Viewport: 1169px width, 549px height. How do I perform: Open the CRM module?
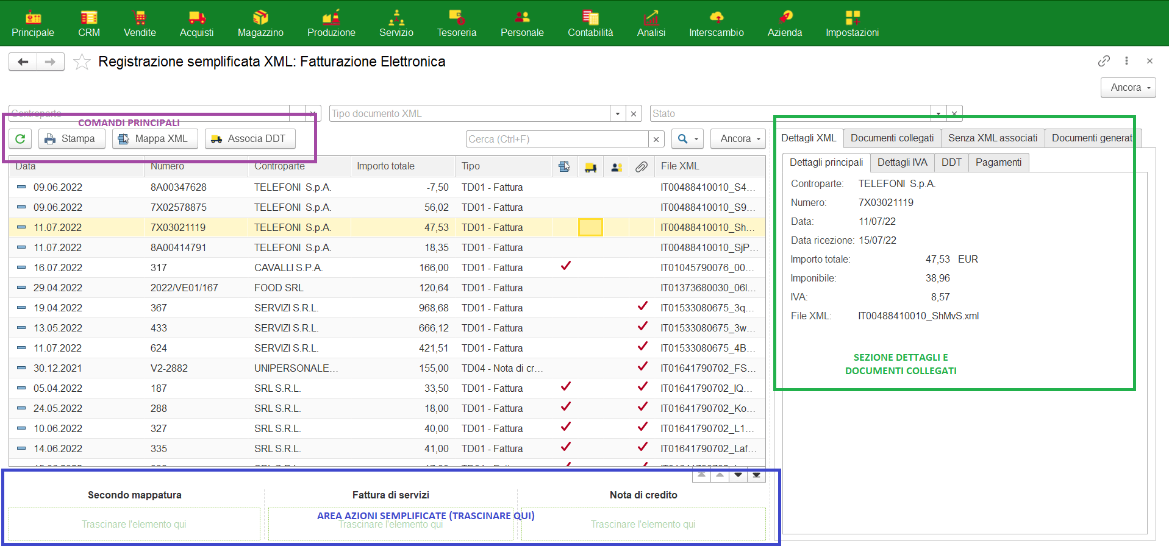pos(89,24)
